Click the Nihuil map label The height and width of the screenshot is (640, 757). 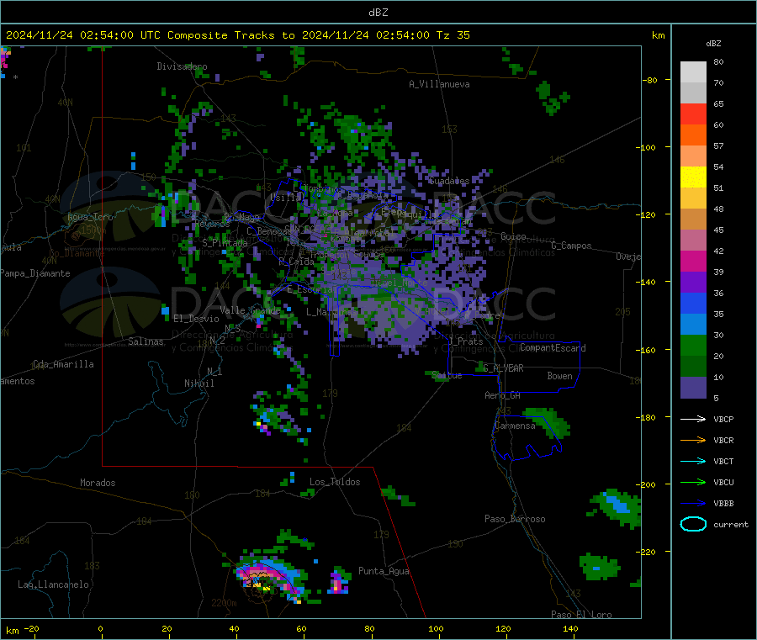click(x=199, y=383)
